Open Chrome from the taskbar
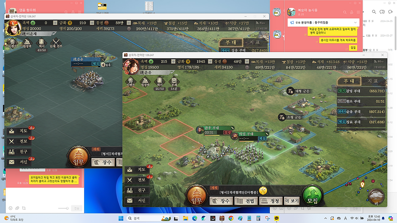Image resolution: width=397 pixels, height=223 pixels. (231, 218)
